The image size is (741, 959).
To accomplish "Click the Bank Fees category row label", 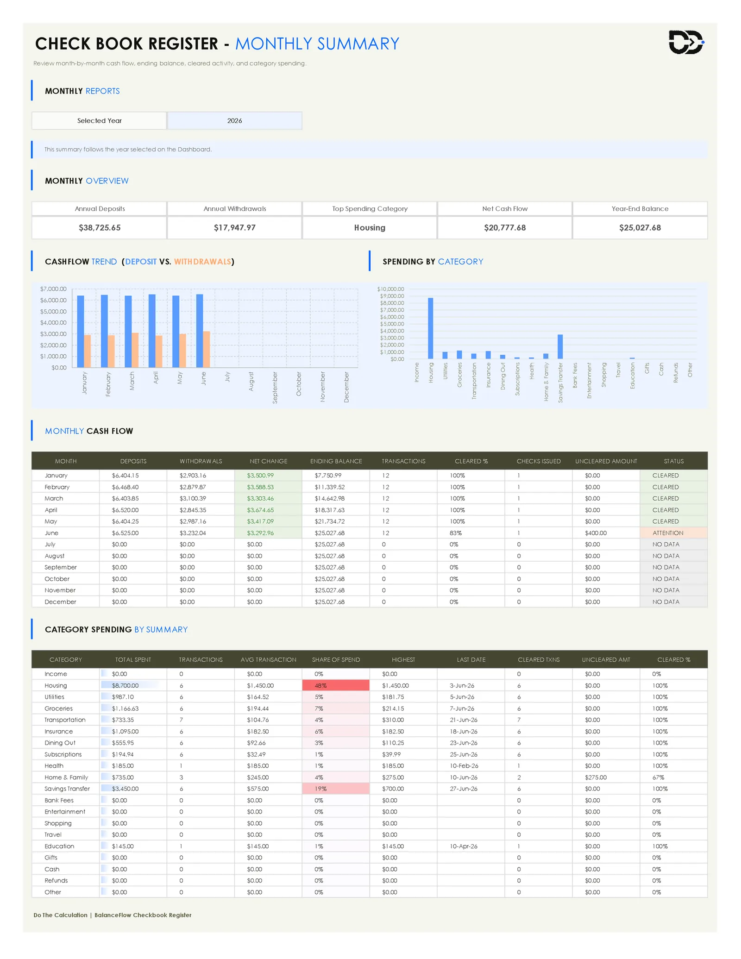I will 66,800.
